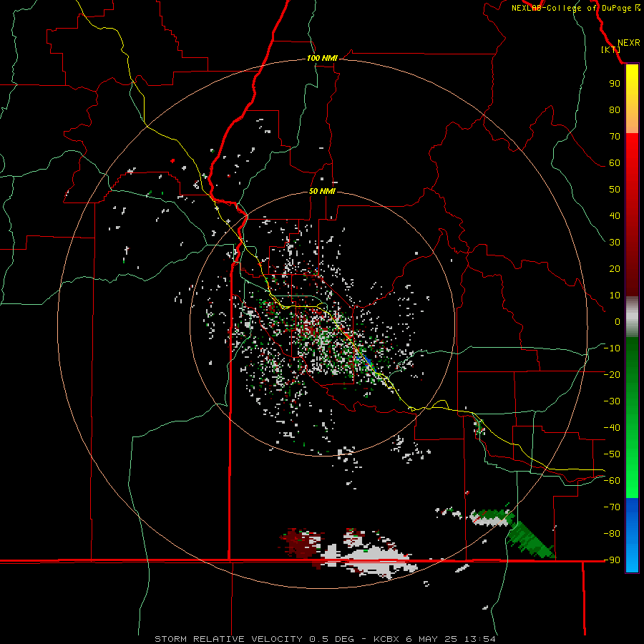Click the dark red echo patch near bottom

pos(302,545)
